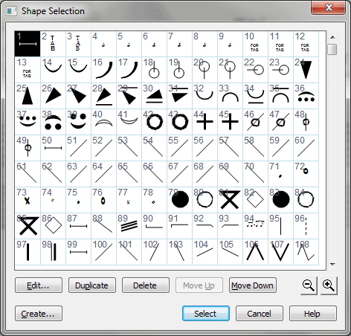Click the scrollbar down arrow
Image resolution: width=351 pixels, height=336 pixels.
pos(332,265)
